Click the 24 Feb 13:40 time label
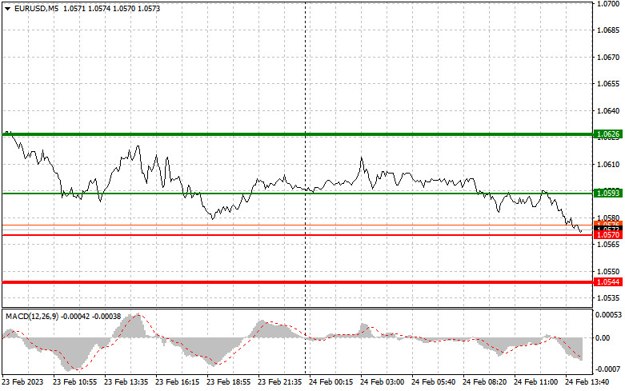Viewport: 625px width, 391px height. coord(587,382)
